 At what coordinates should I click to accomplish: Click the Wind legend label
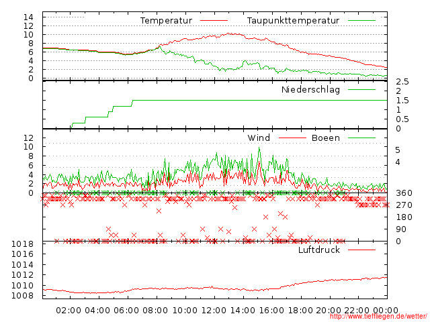(x=259, y=138)
